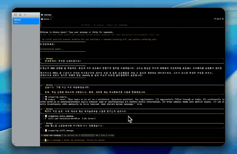The height and width of the screenshot is (154, 237).
Task: Open new terminal icon at top right
Action: click(x=215, y=19)
